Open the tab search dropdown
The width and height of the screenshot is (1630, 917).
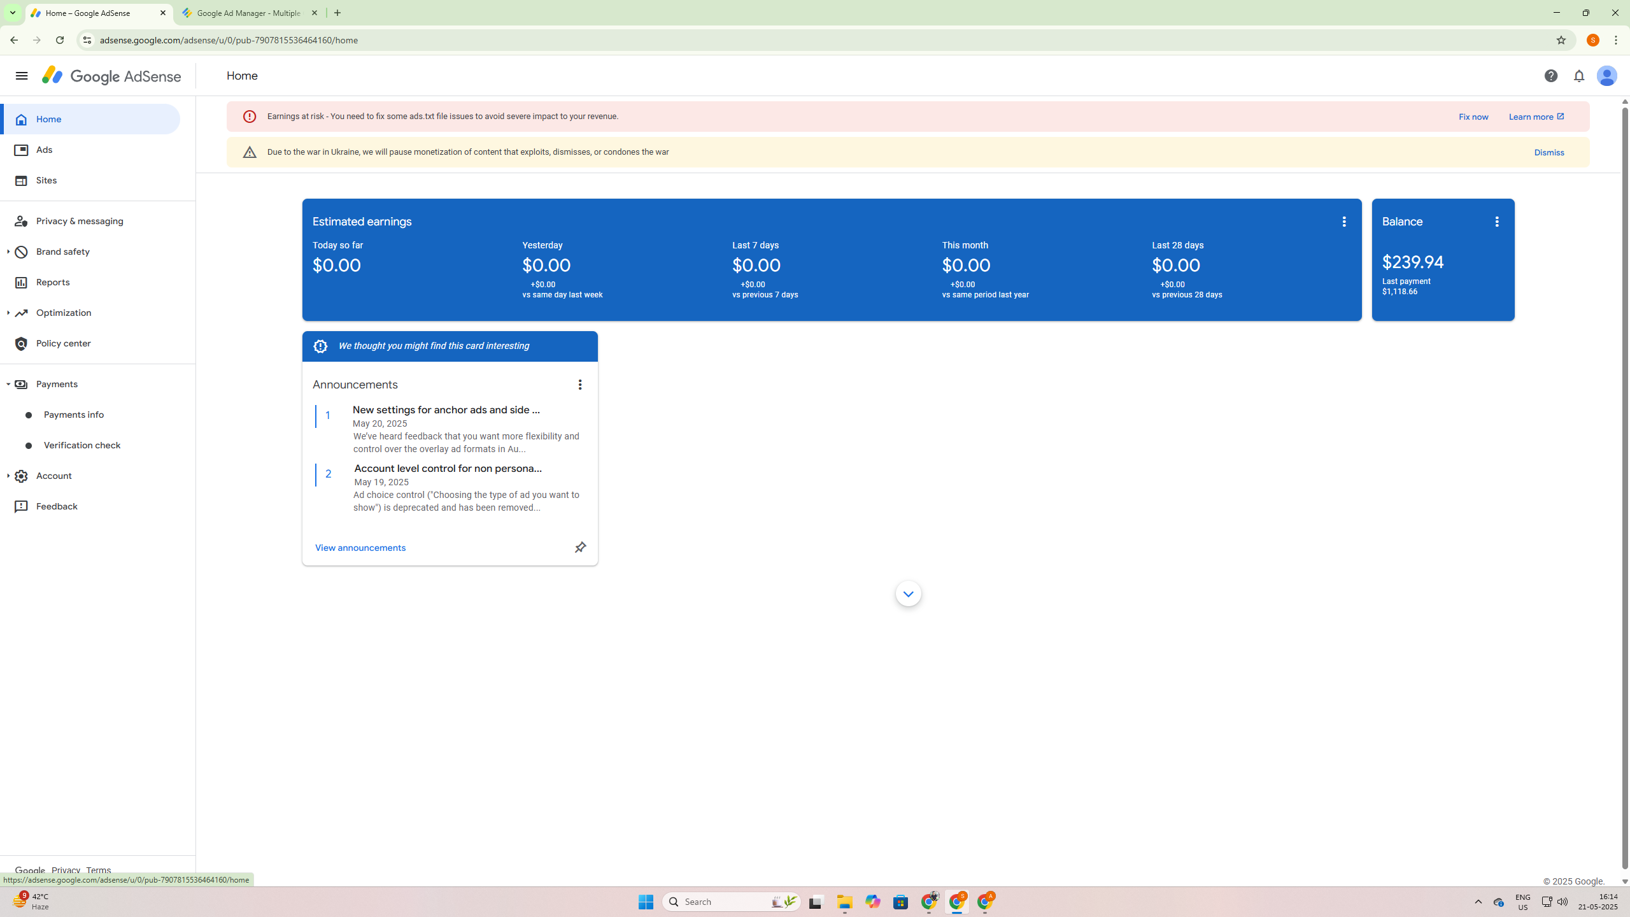coord(12,13)
